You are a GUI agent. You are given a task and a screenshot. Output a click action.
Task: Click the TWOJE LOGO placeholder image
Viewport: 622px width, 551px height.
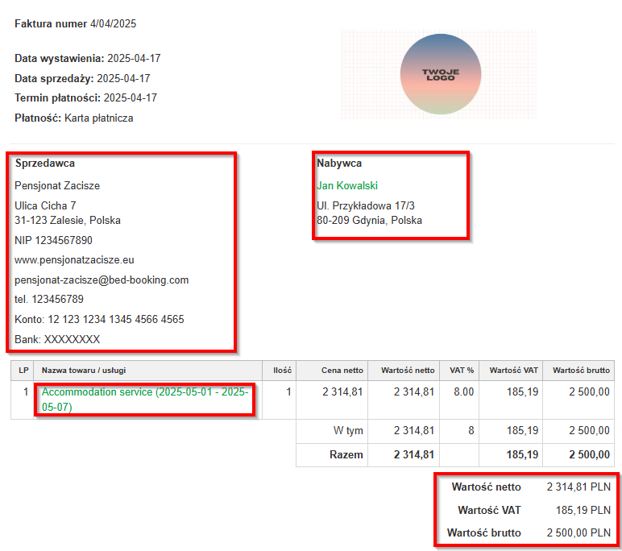[x=439, y=74]
